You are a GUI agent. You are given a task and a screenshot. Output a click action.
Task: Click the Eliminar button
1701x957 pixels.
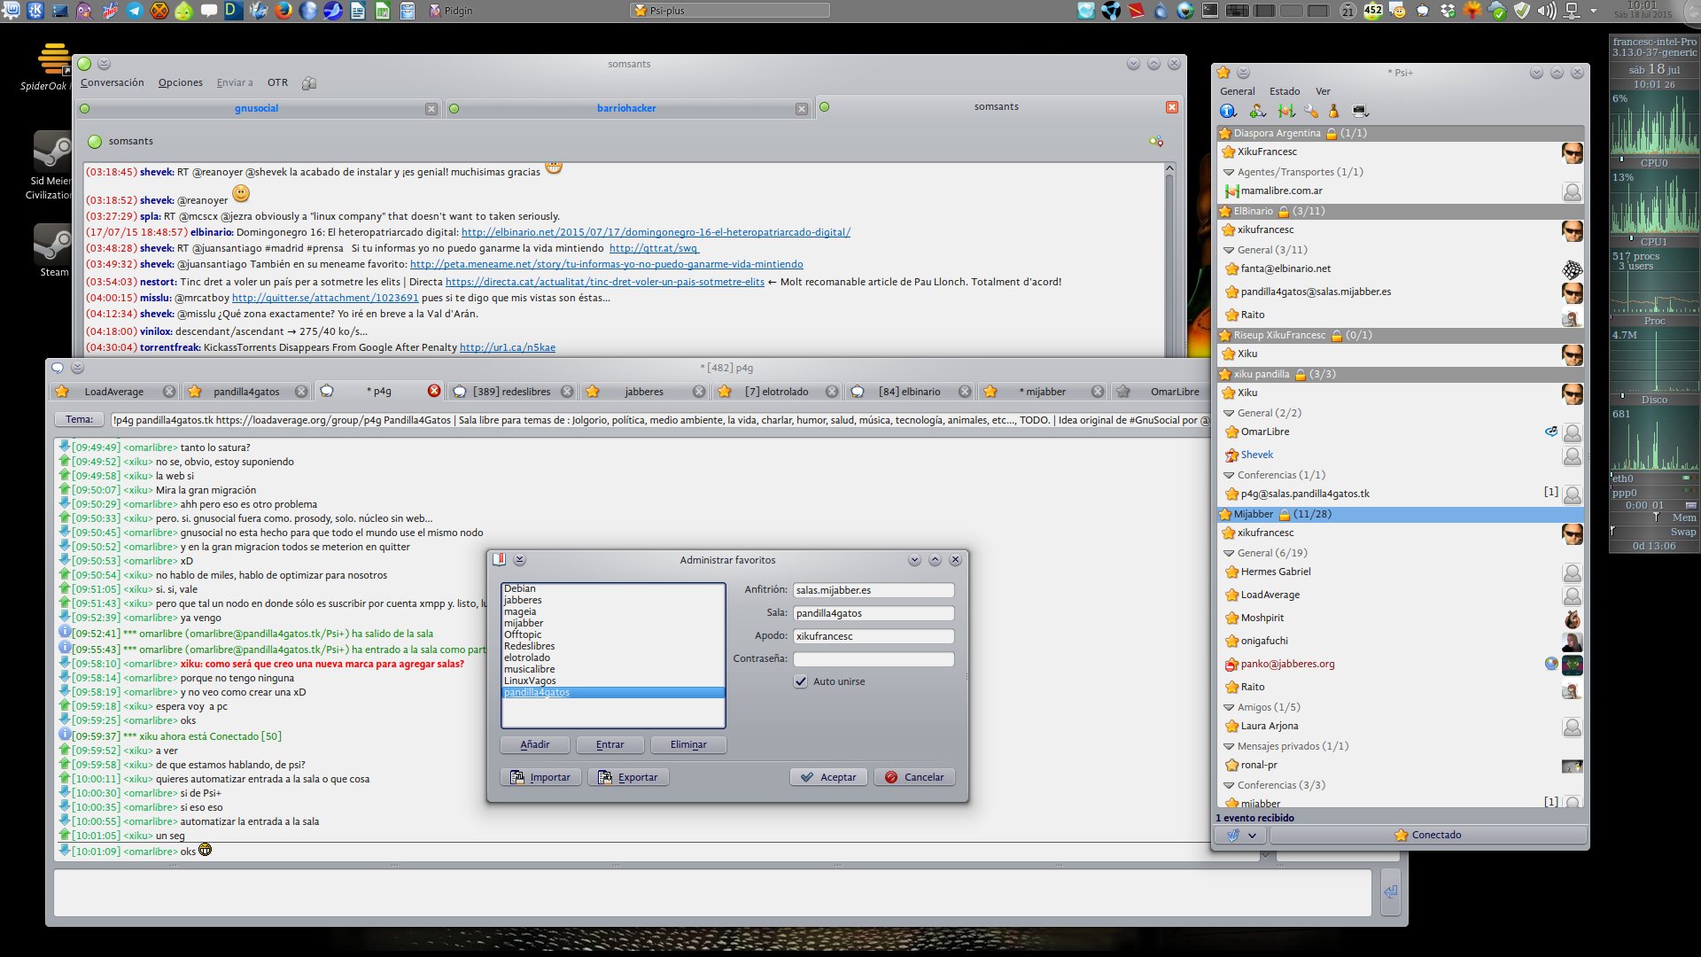coord(688,744)
